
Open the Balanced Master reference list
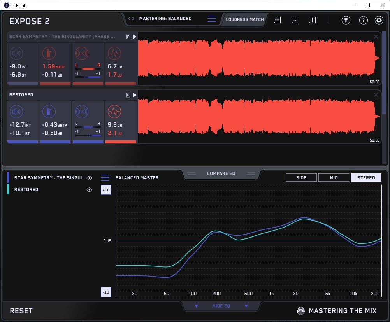(x=105, y=178)
